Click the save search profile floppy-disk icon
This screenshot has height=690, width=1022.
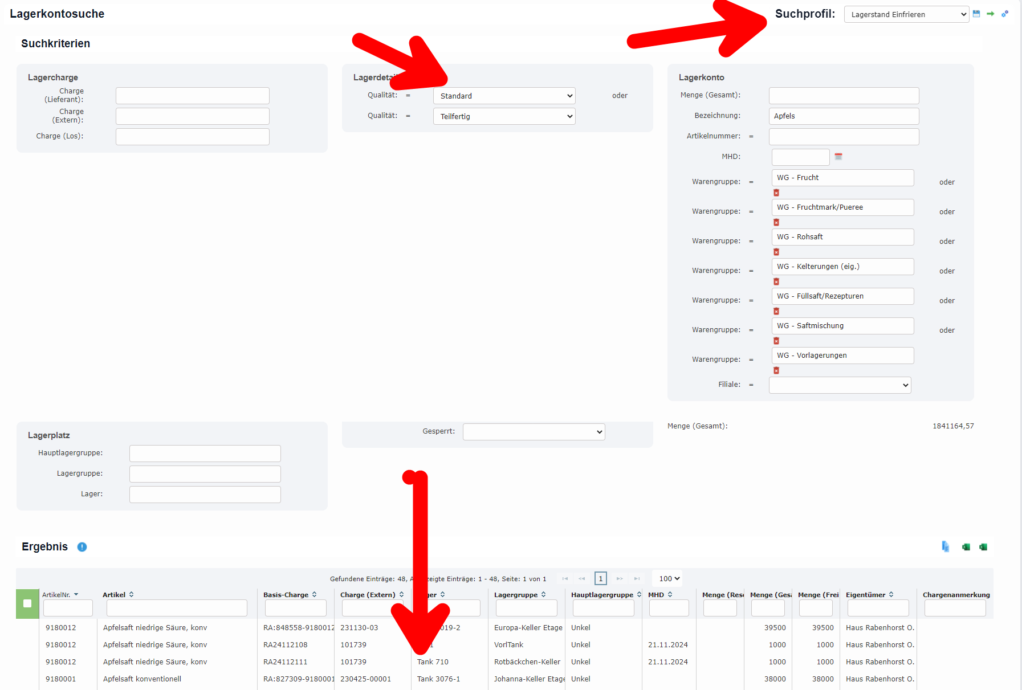976,14
